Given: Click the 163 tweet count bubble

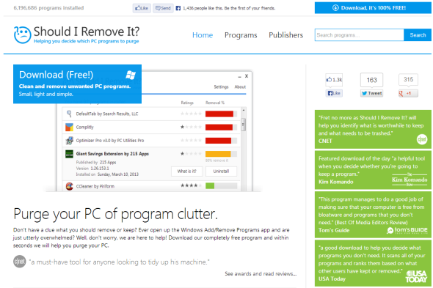Looking at the screenshot, I should pos(371,80).
